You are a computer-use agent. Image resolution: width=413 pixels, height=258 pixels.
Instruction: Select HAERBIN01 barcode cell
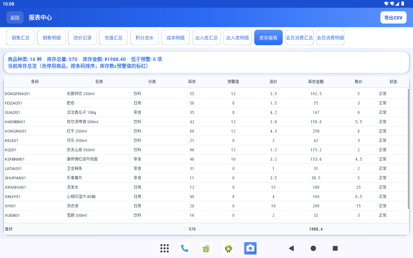[15, 122]
